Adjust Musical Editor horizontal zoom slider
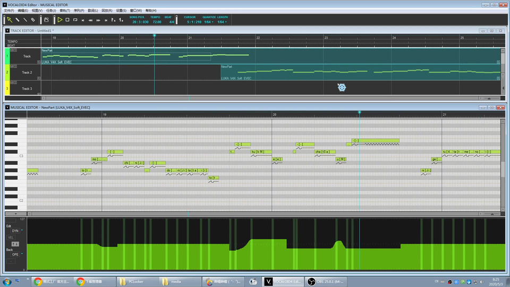This screenshot has width=510, height=287. point(492,214)
